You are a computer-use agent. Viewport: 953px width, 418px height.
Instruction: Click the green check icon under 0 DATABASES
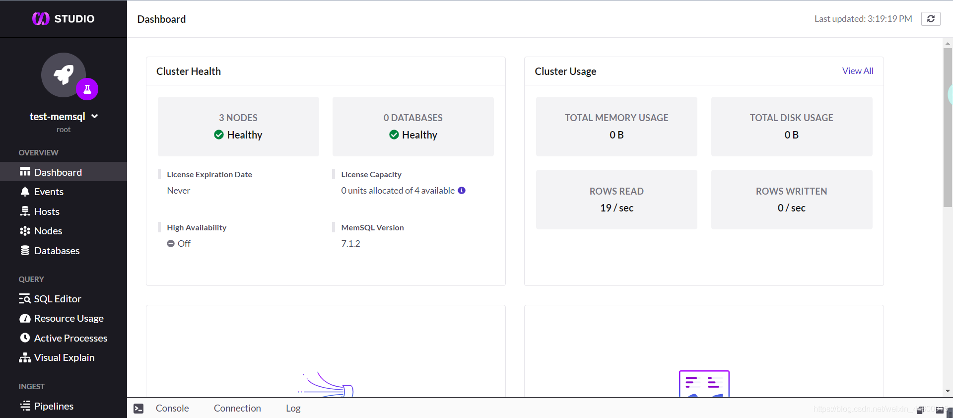[394, 135]
